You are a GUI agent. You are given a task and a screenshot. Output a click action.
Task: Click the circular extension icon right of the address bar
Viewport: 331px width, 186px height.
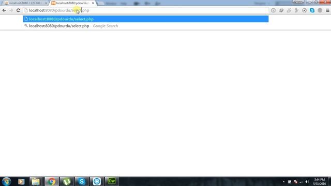[x=274, y=10]
